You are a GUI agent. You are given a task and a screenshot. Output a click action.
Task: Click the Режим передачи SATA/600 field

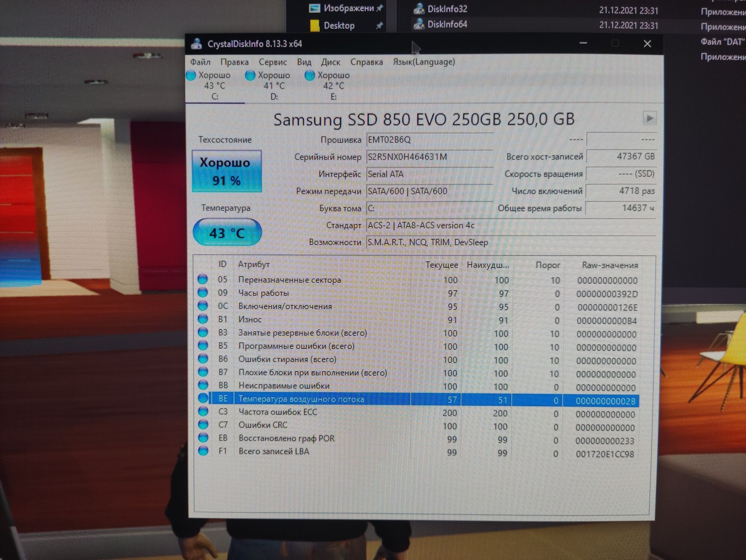tap(430, 191)
